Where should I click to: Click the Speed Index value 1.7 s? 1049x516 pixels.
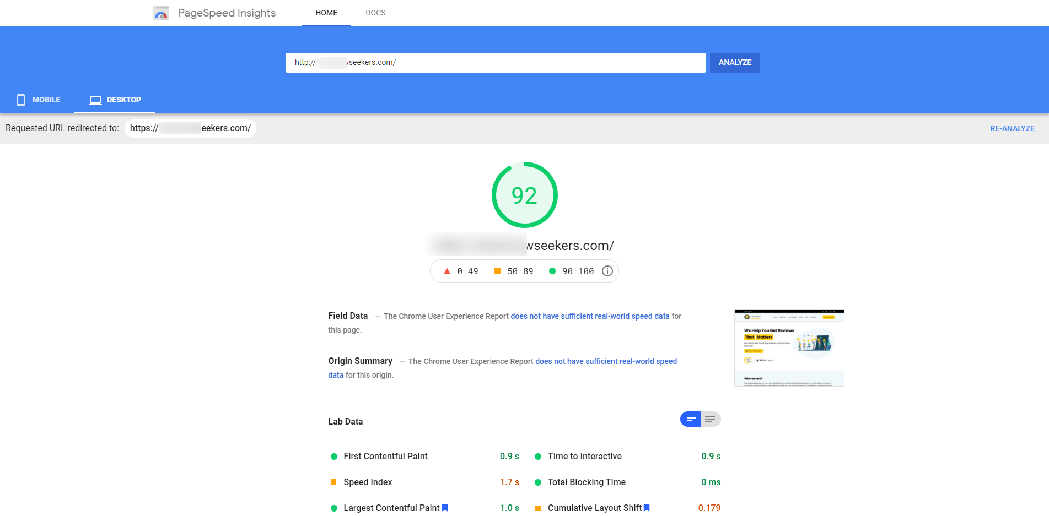(509, 482)
